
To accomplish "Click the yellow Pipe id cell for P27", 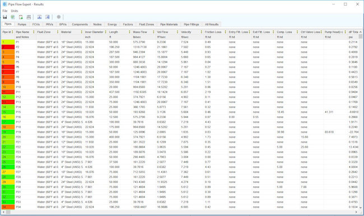I will 8,172.
